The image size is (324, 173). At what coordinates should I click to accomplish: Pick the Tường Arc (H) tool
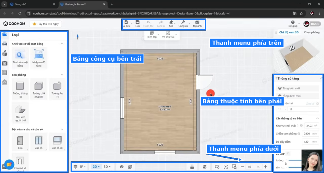(57, 89)
